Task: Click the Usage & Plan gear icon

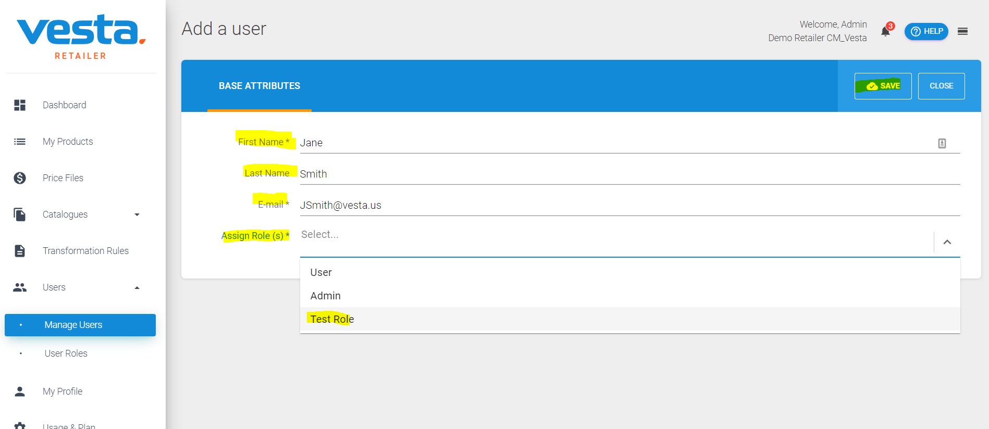Action: [20, 425]
